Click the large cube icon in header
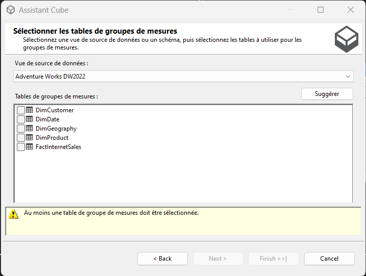366x276 pixels. pyautogui.click(x=347, y=39)
